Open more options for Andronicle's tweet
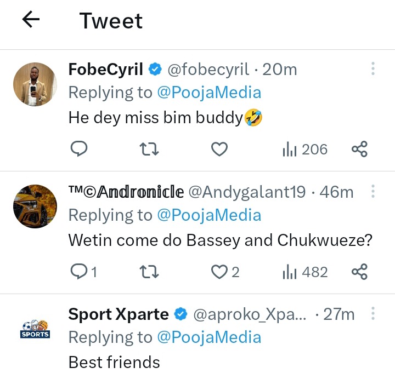This screenshot has width=395, height=379. [x=373, y=192]
